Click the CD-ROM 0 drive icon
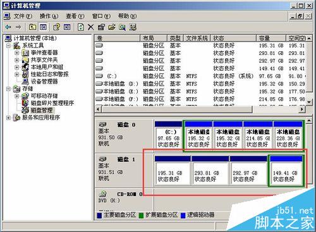 103,194
